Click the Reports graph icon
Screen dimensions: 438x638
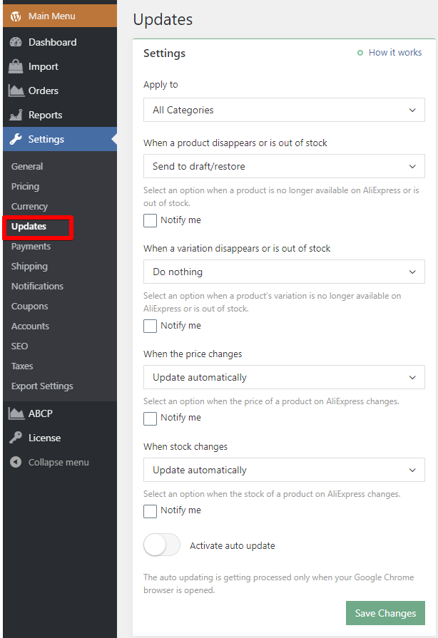16,115
